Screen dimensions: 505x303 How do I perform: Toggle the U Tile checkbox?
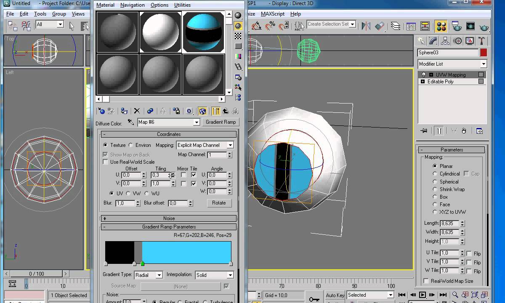[x=194, y=175]
